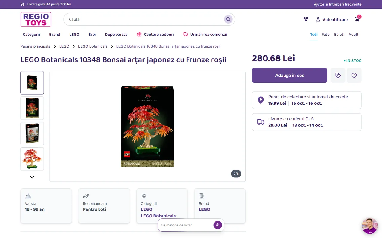Select the third thumbnail showing box back
This screenshot has width=382, height=238.
click(32, 134)
